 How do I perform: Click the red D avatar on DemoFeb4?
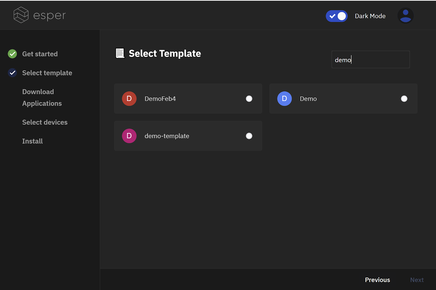click(129, 99)
